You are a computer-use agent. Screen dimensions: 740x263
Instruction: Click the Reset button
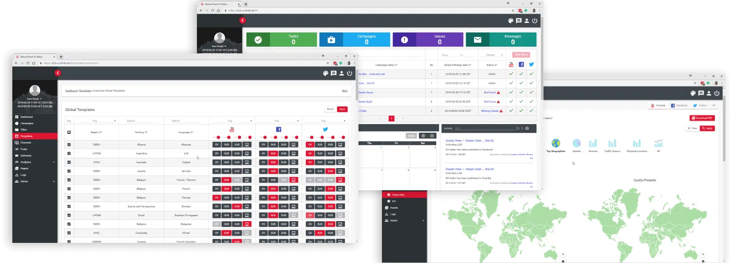coord(330,109)
